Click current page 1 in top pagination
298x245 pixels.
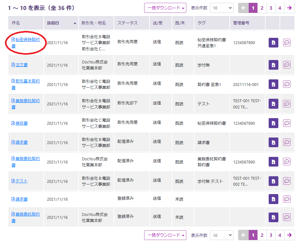253,8
